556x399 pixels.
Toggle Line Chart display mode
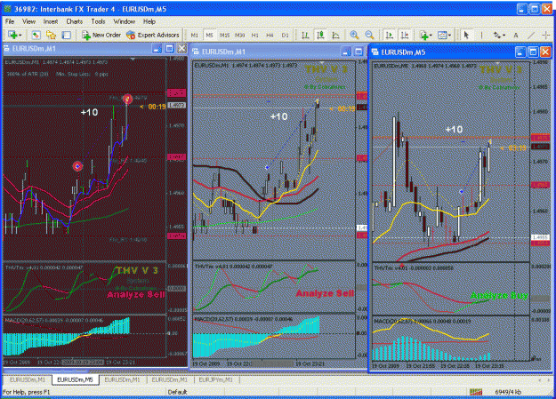pos(335,35)
